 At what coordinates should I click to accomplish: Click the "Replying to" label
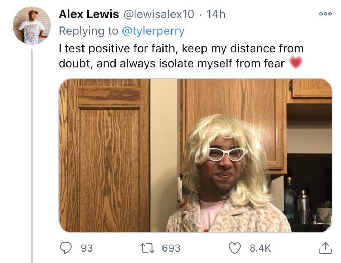(x=89, y=31)
